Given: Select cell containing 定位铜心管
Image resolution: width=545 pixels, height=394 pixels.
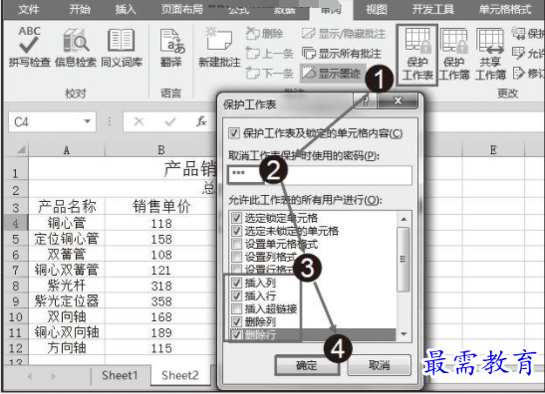Looking at the screenshot, I should point(67,239).
